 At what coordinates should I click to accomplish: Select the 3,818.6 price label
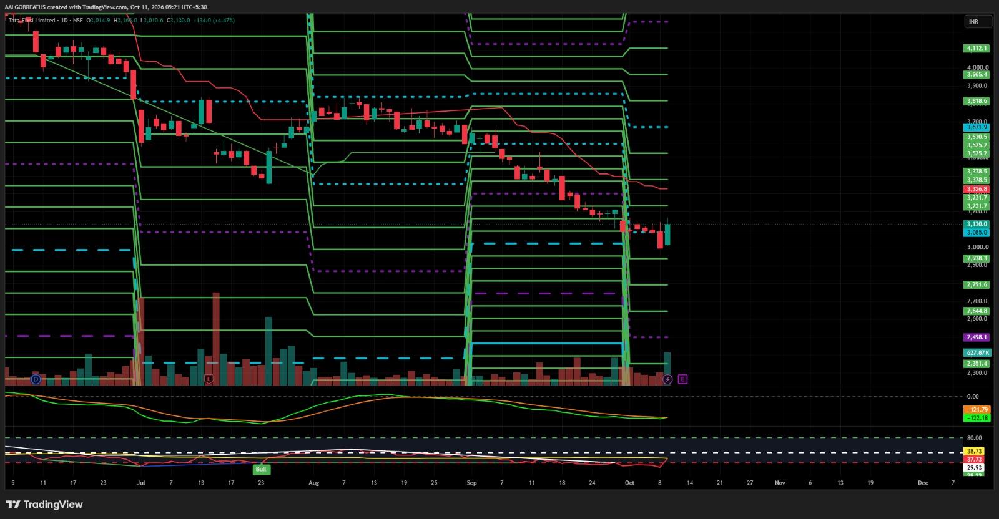[x=977, y=100]
